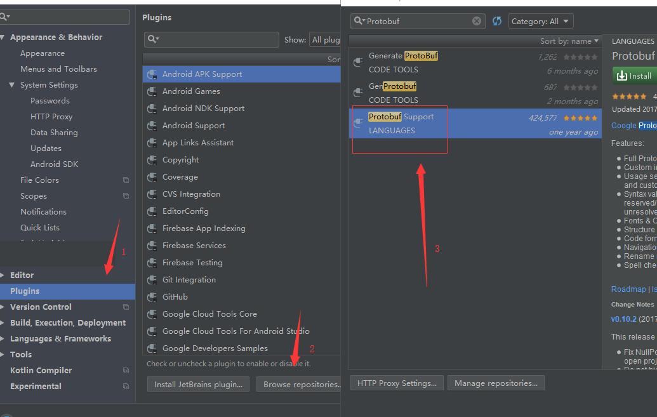Open the Notifications settings page
Screen dimensions: 657x417
(44, 212)
